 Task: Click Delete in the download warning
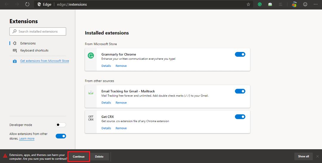click(x=99, y=156)
